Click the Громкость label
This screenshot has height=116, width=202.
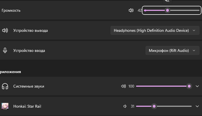coord(11,10)
